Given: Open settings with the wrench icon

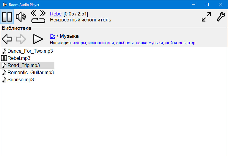Looking at the screenshot, I should [x=221, y=17].
